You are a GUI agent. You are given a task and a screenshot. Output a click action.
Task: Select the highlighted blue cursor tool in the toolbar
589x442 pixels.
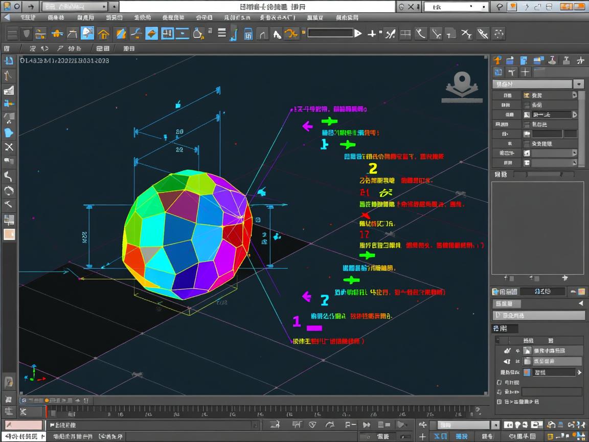pyautogui.click(x=87, y=33)
